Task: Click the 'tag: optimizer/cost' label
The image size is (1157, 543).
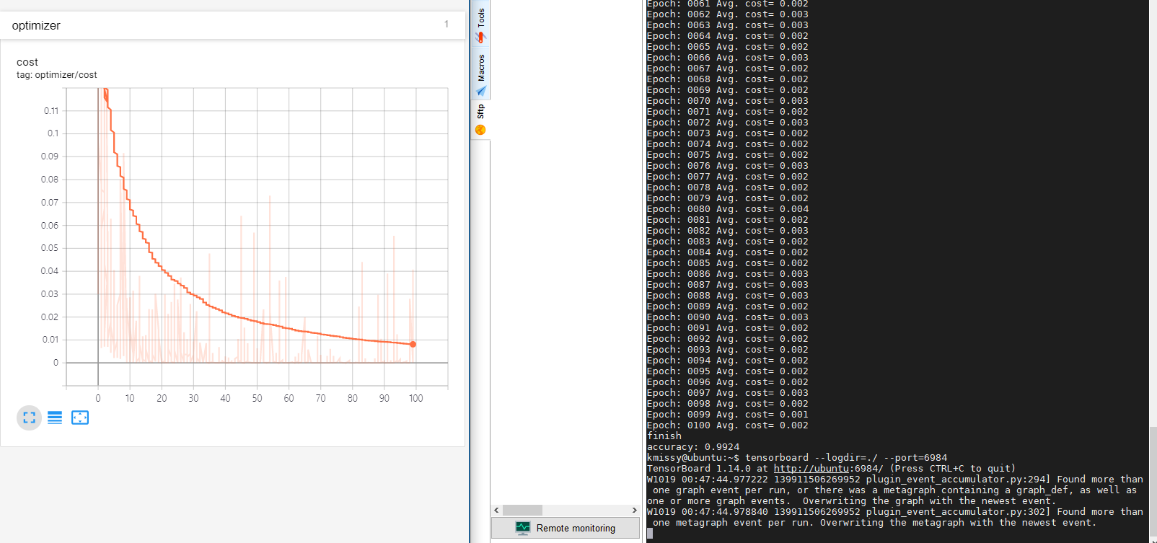Action: [57, 75]
